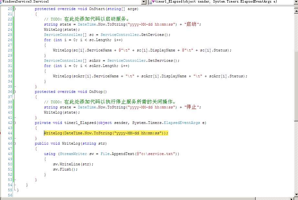Click 'timer1_Elapsed(object sender' in the code

point(96,123)
